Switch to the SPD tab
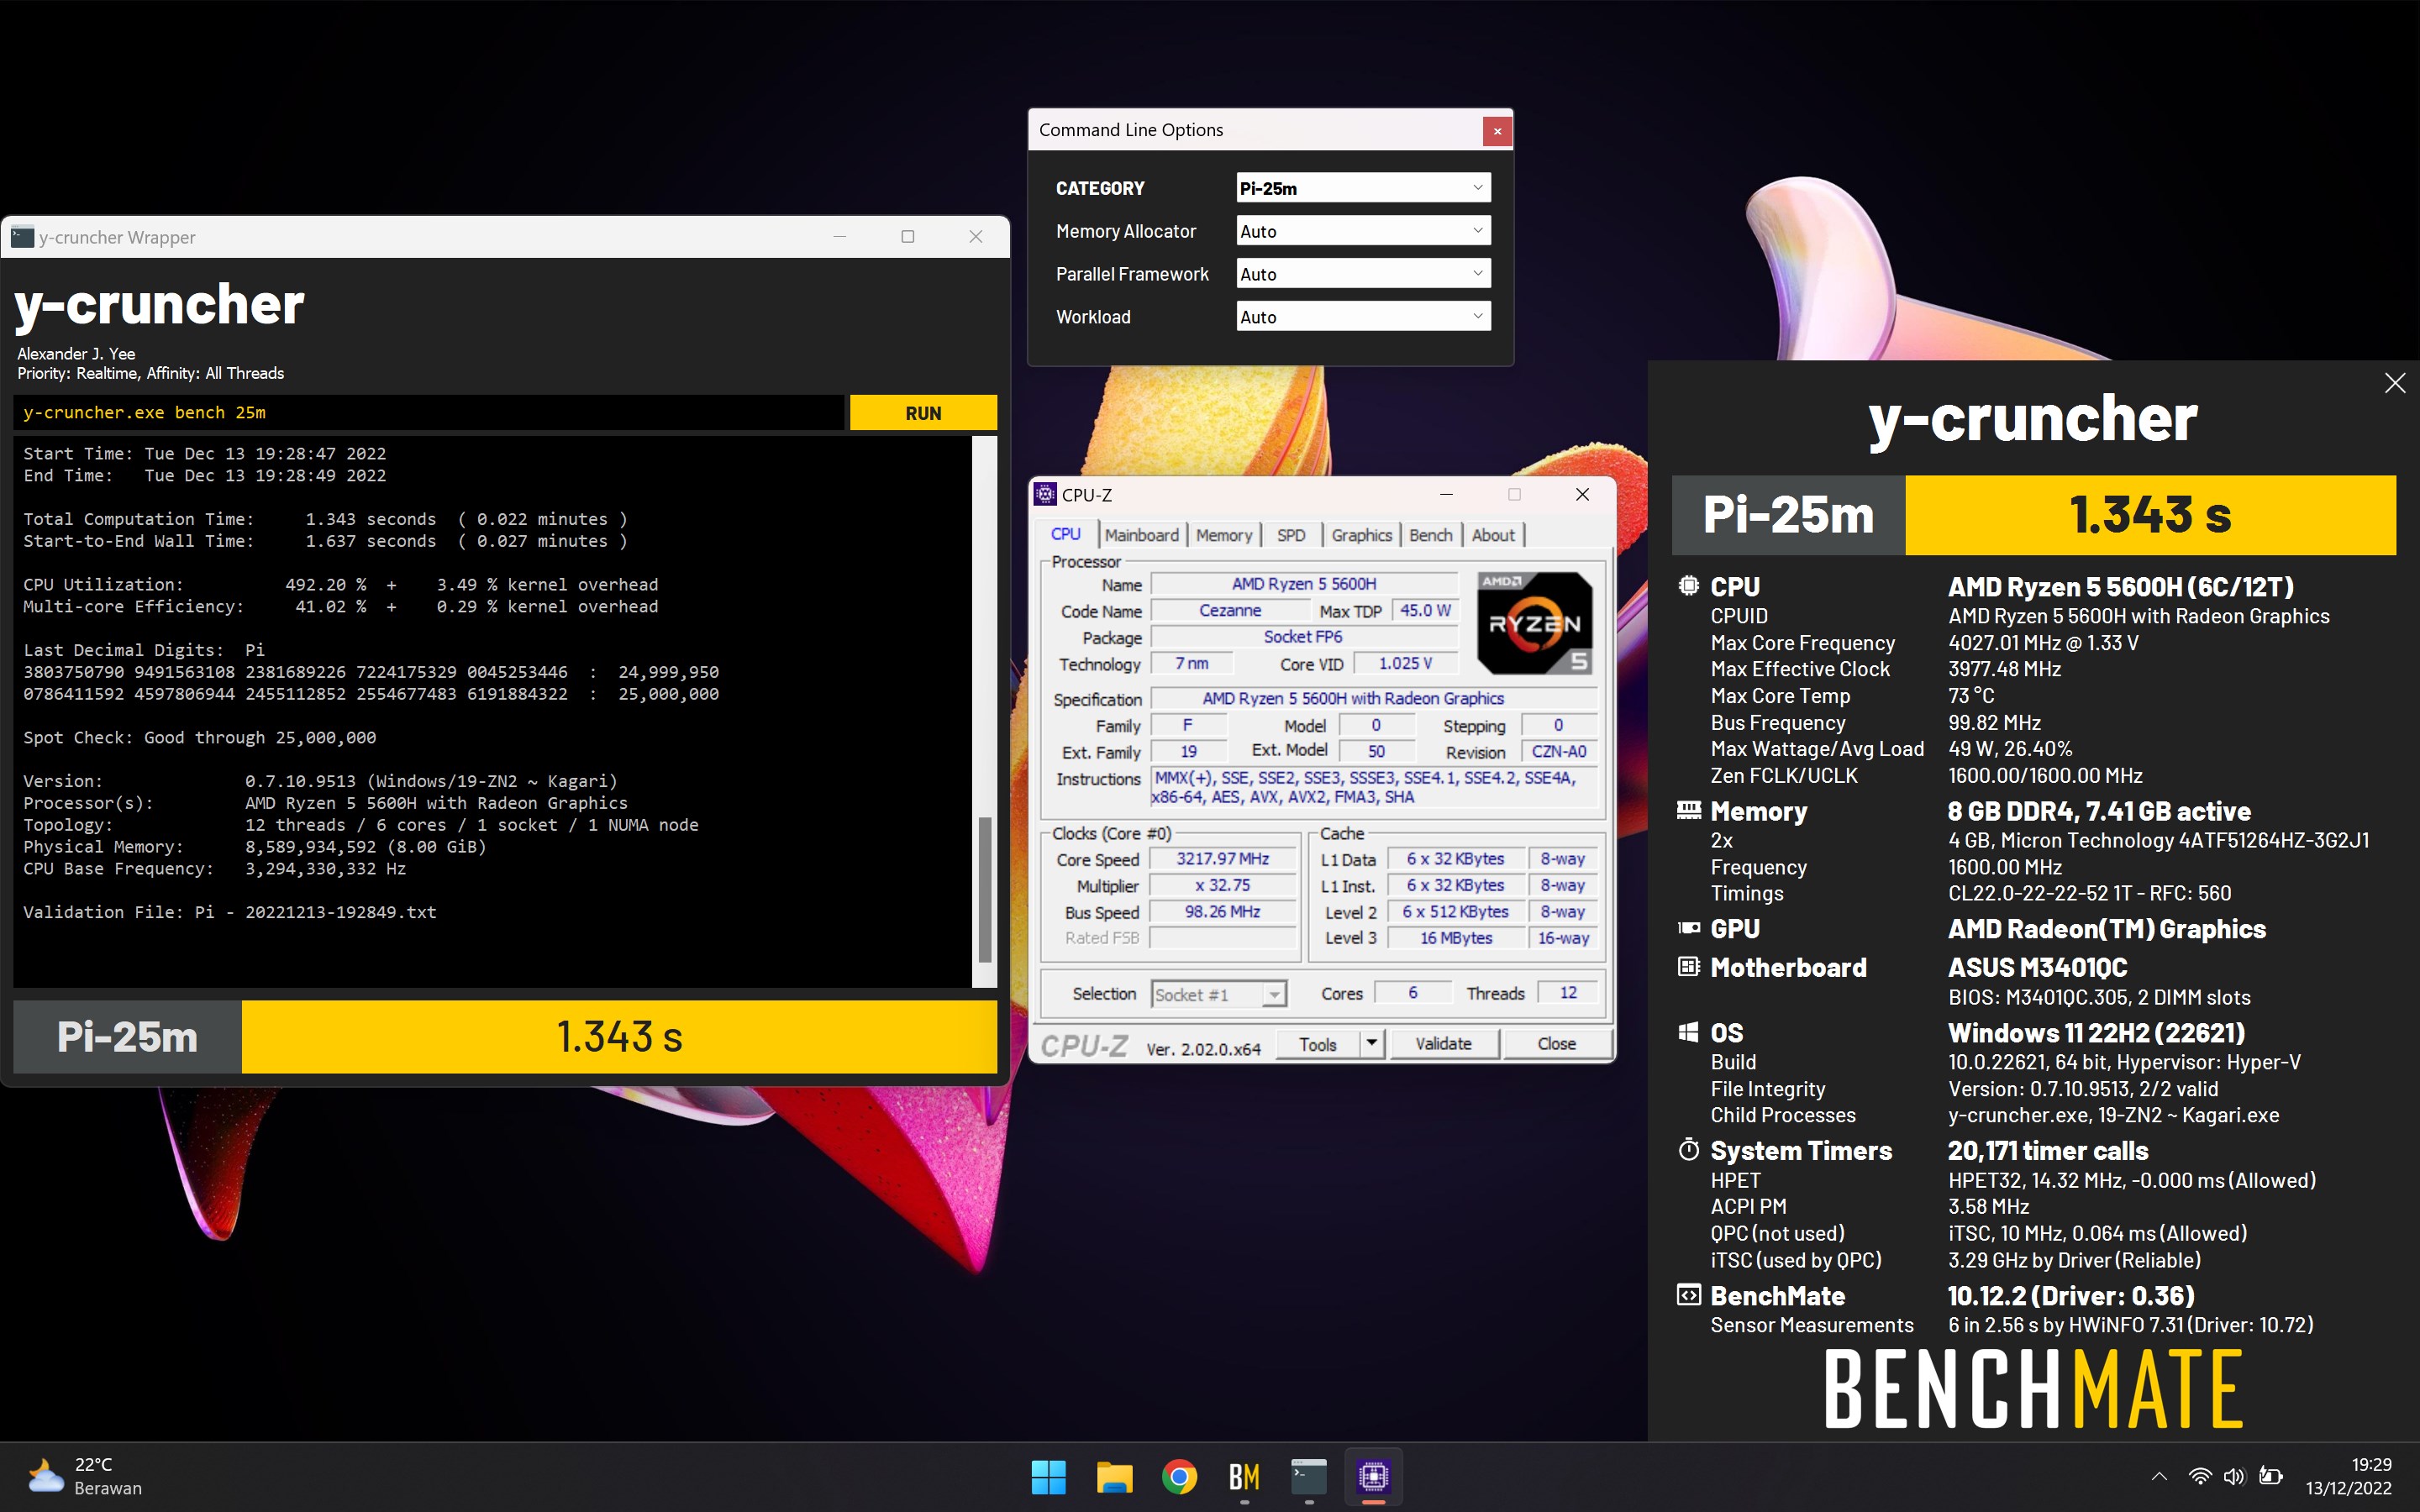This screenshot has height=1512, width=2420. coord(1291,535)
